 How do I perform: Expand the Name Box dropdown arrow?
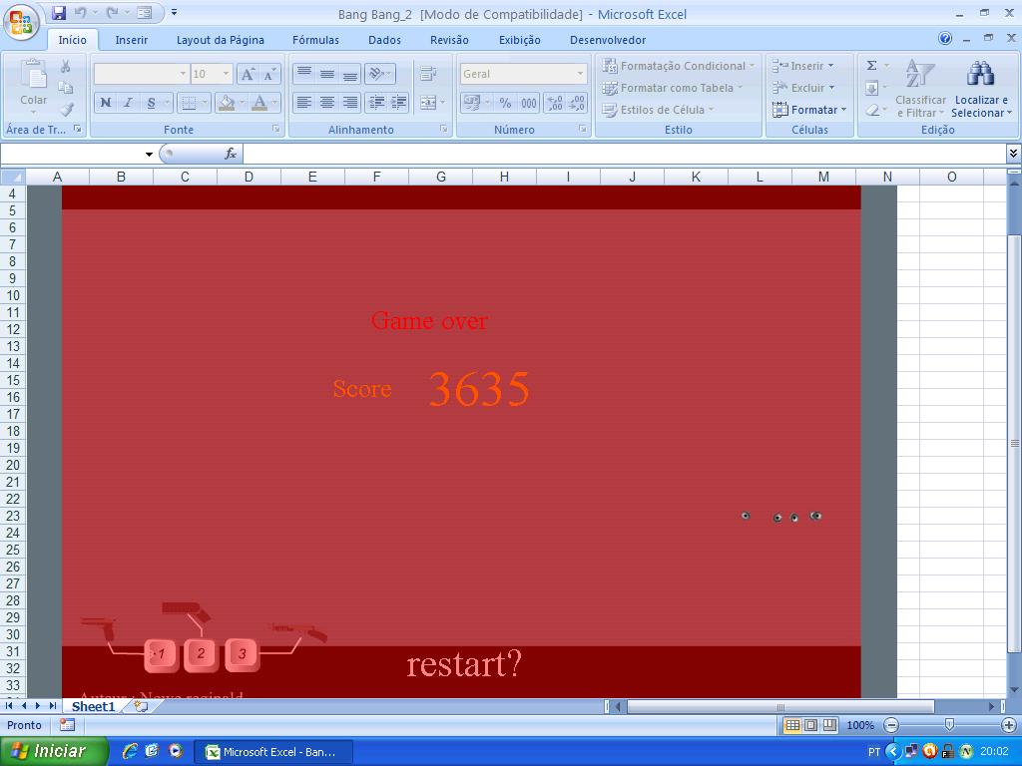[x=149, y=154]
